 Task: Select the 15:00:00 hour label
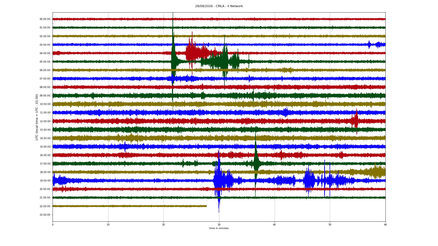coord(45,147)
